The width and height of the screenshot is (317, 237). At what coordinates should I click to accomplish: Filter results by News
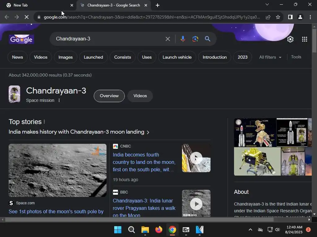pyautogui.click(x=17, y=57)
